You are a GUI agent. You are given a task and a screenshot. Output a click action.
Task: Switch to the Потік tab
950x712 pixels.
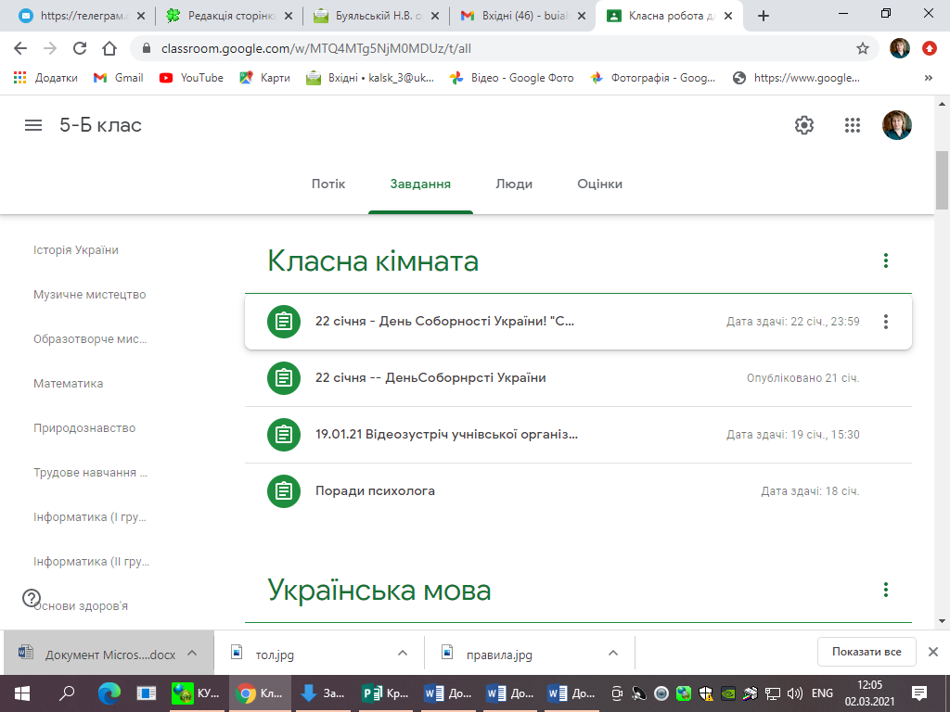328,184
